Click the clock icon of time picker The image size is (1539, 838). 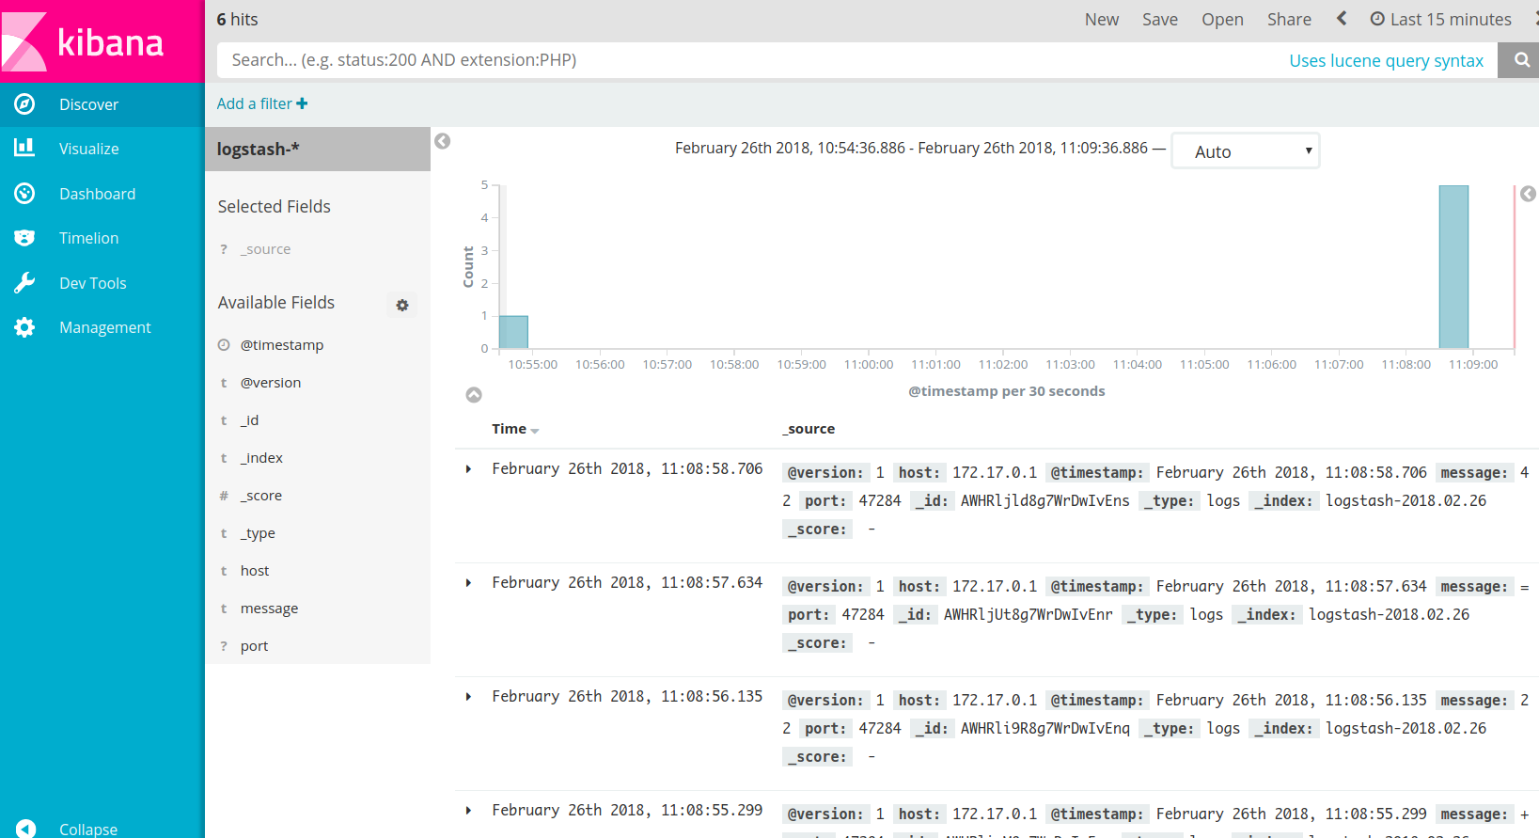[x=1377, y=19]
